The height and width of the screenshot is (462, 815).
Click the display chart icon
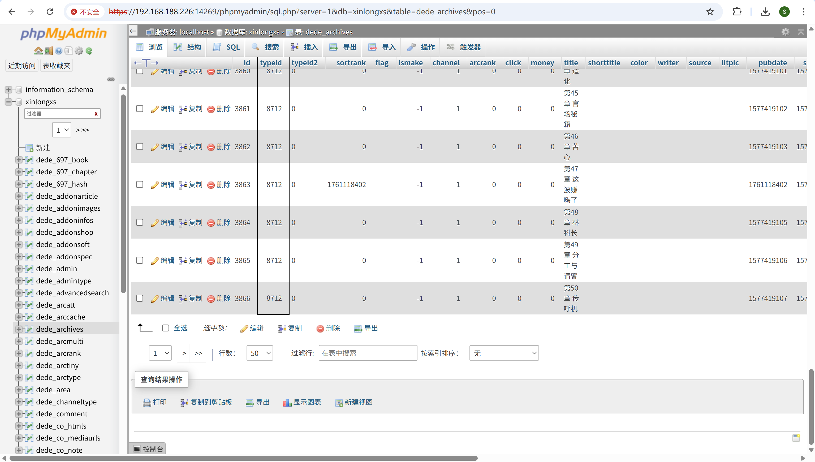point(287,403)
